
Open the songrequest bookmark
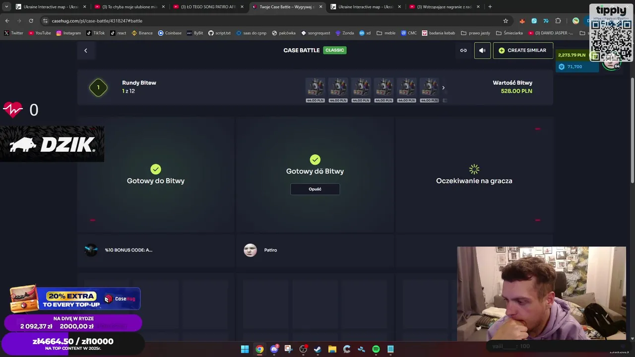point(316,33)
